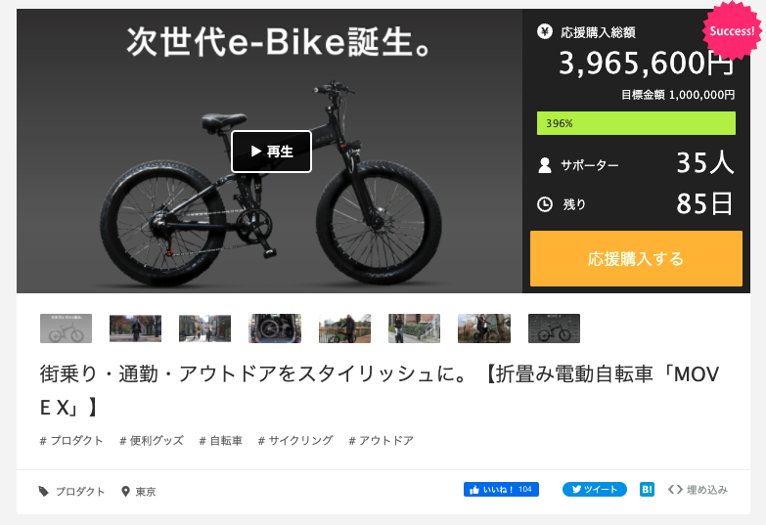Share via the Twitter ツイート button

coord(595,490)
